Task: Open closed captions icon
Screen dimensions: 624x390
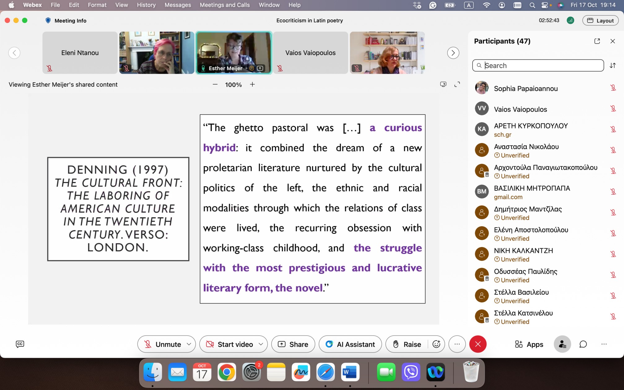Action: click(20, 344)
